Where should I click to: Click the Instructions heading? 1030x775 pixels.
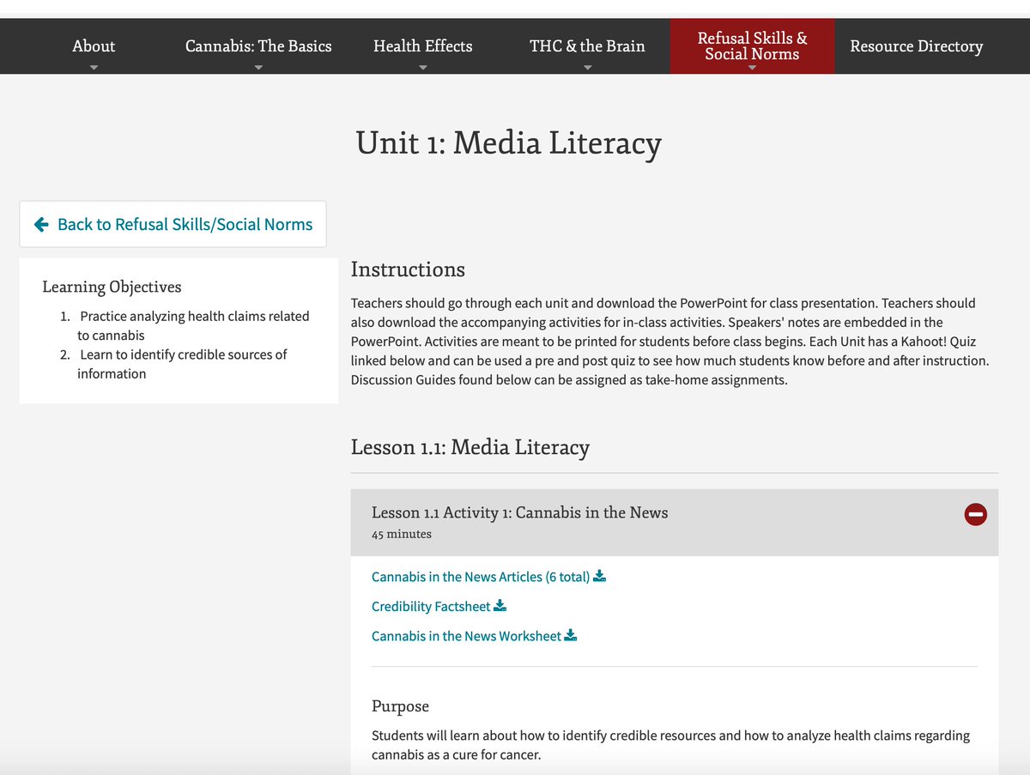[408, 269]
